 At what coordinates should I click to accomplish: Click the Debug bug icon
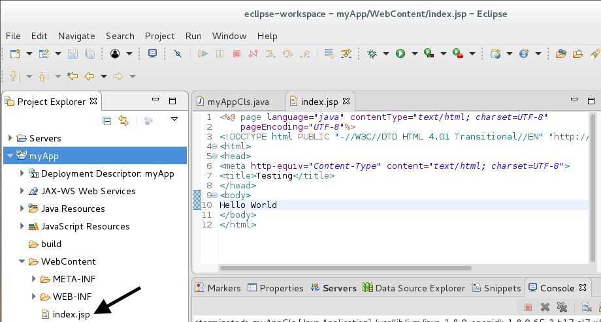pos(372,53)
